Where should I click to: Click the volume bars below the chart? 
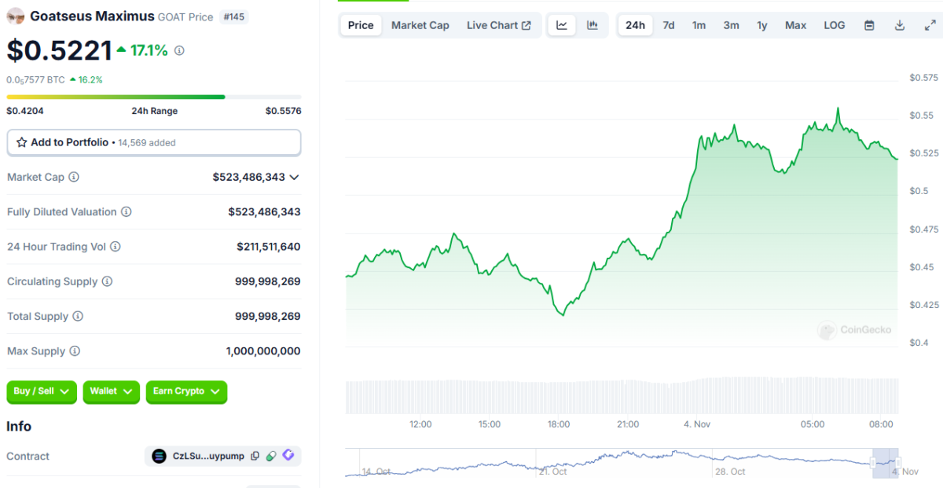point(622,396)
